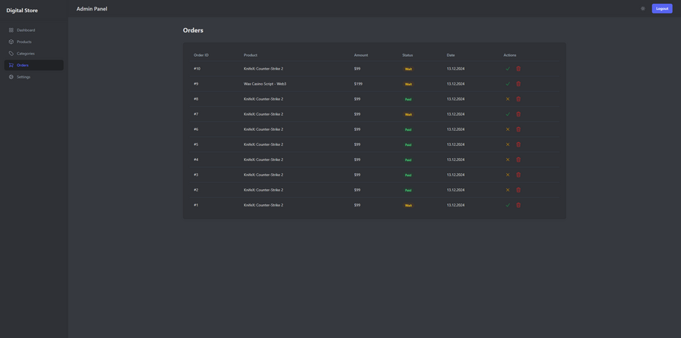Click the Amount column header

[361, 55]
